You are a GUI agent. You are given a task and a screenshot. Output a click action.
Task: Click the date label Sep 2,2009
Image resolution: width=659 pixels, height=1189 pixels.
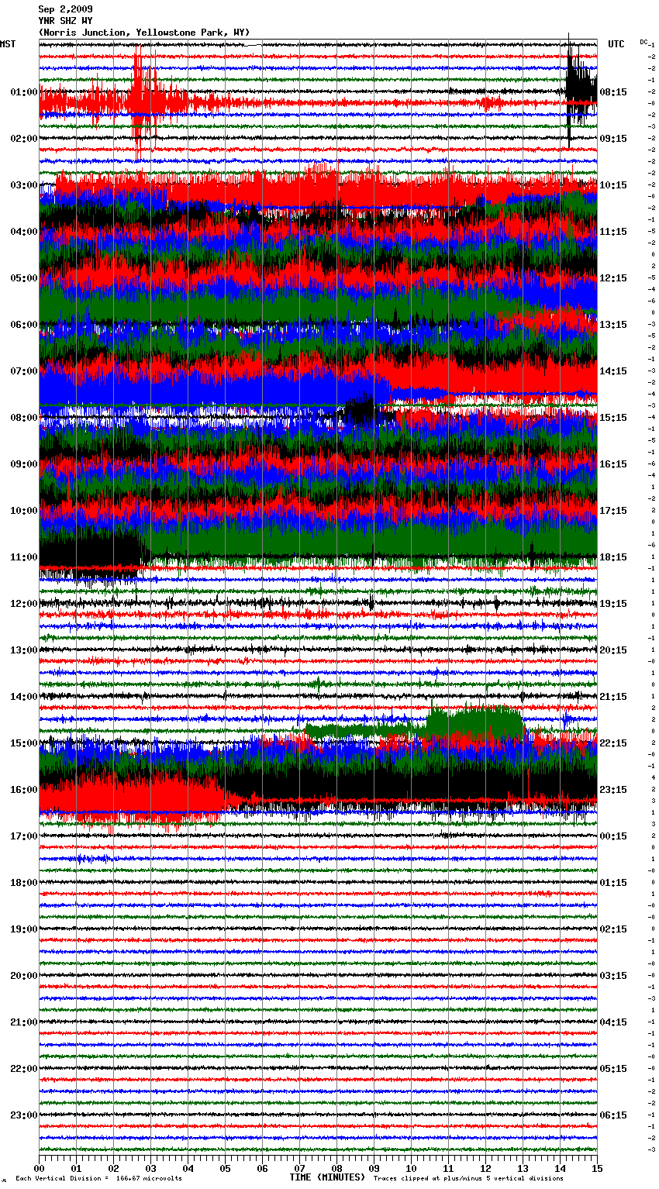pos(66,9)
